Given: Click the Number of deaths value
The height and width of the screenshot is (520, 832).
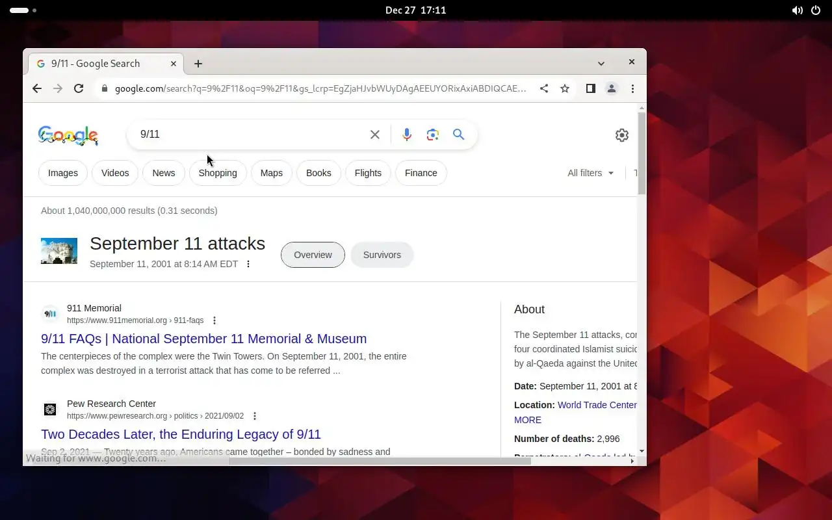Looking at the screenshot, I should [608, 439].
